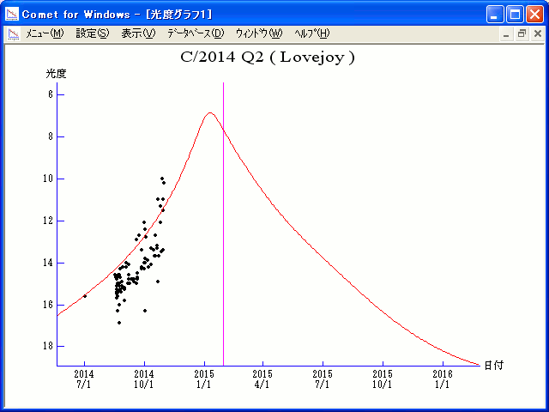Open the ヘルプ(H) menu

point(312,33)
